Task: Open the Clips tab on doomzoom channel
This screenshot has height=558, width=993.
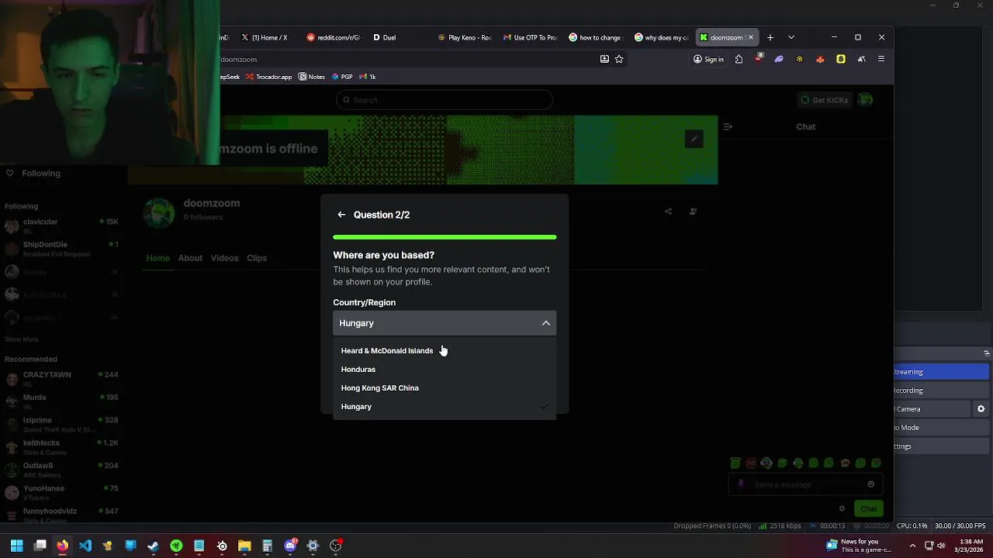Action: coord(257,258)
